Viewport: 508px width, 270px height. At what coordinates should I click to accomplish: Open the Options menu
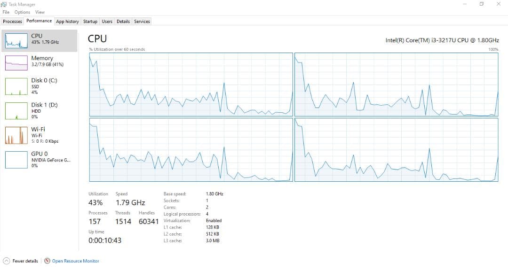point(22,12)
